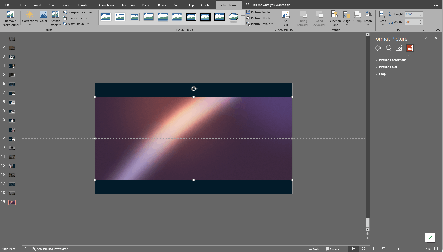Start Slide Show from status bar

pos(384,249)
